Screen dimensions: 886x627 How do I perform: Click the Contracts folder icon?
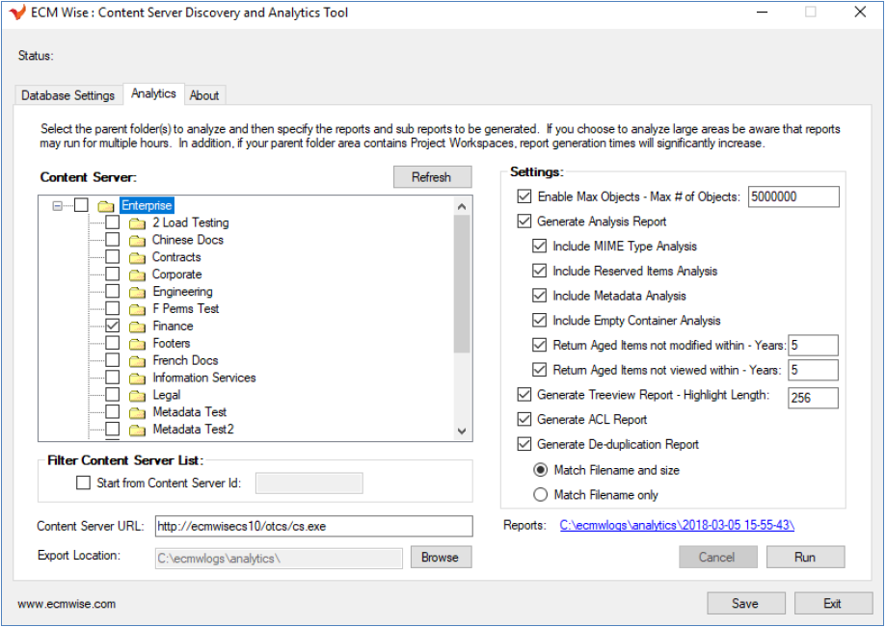[137, 258]
